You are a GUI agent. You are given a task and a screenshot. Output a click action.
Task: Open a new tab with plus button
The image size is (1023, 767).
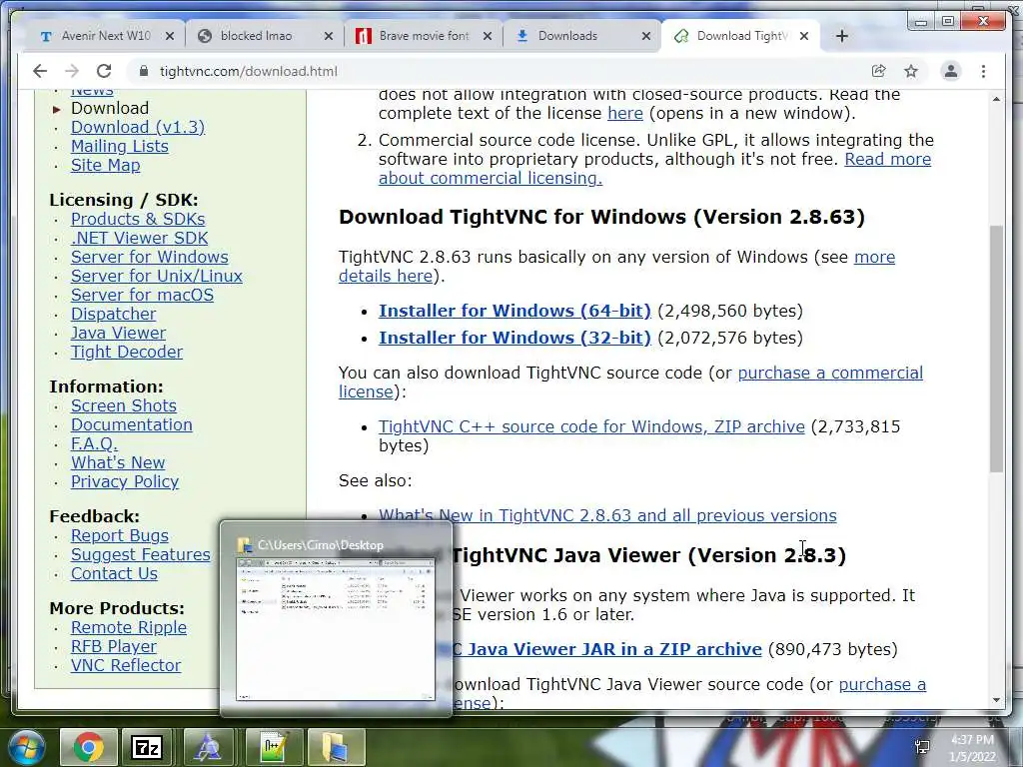point(841,36)
